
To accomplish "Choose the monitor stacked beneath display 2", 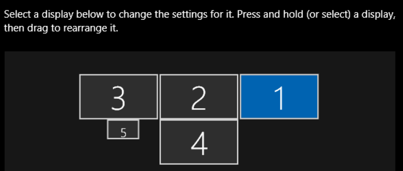I will (199, 142).
